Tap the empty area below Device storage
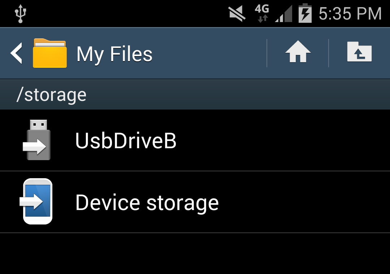The height and width of the screenshot is (274, 390). coord(195,253)
